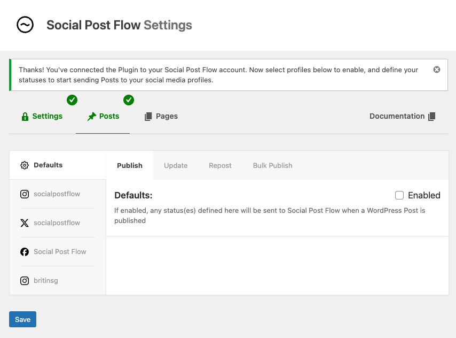
Task: Click the Documentation book icon
Action: [432, 117]
